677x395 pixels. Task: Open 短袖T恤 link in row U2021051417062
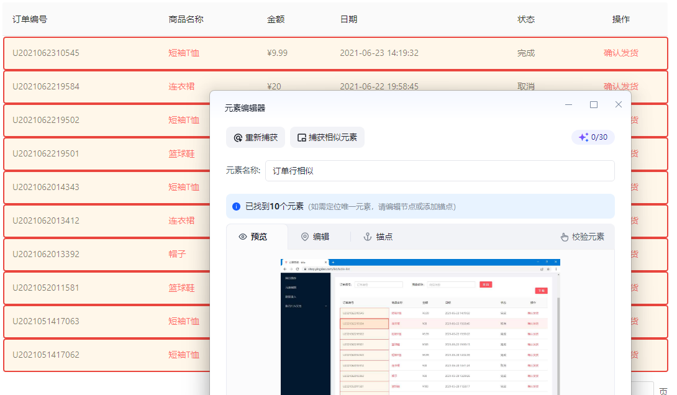[184, 355]
